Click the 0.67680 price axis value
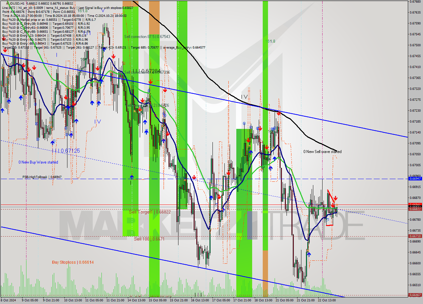This screenshot has height=304, width=423. 415,2
